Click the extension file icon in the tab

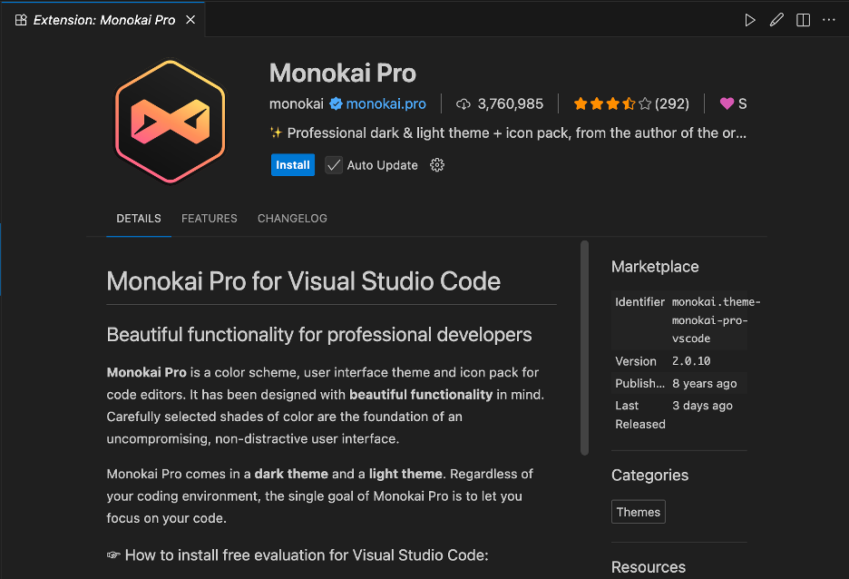click(21, 20)
